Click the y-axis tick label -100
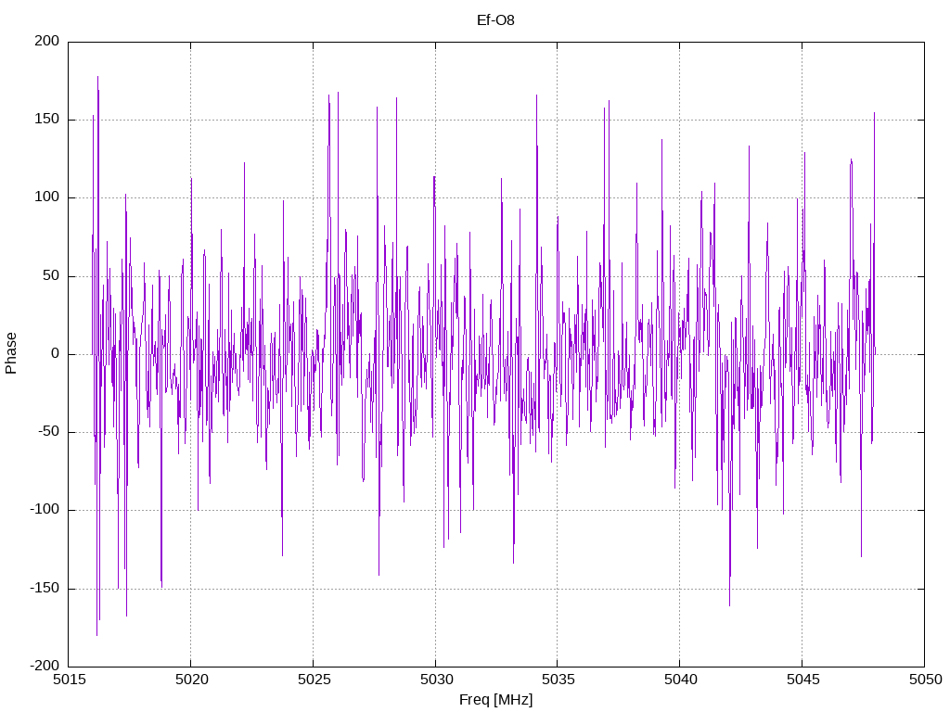950x712 pixels. (45, 510)
